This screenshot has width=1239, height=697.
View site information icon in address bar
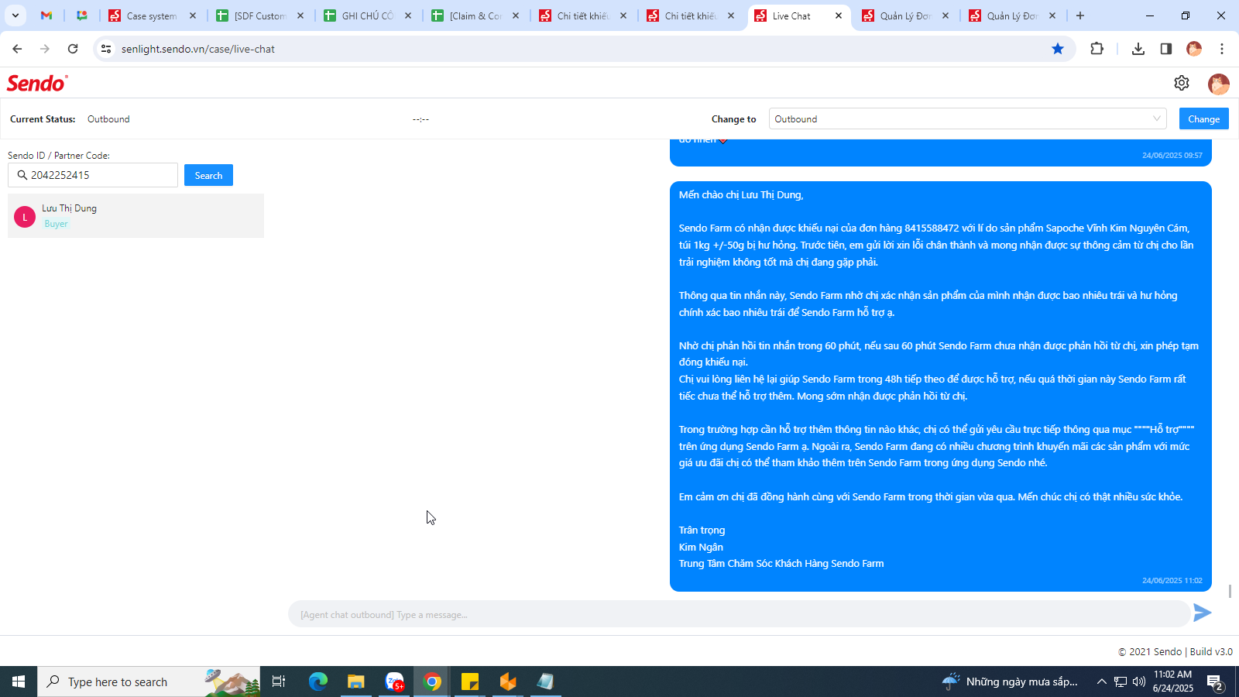(106, 49)
